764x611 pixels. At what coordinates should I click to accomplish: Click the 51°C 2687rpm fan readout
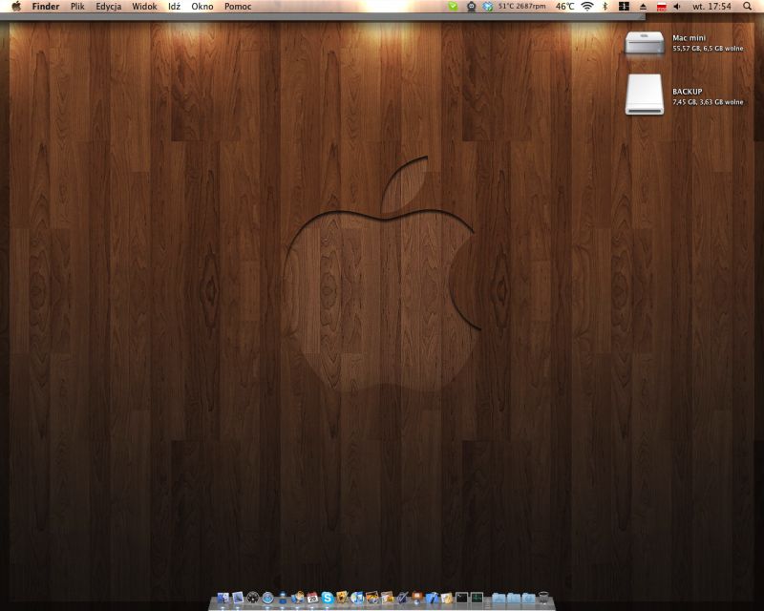coord(521,7)
